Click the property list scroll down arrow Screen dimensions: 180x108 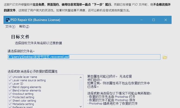point(81,106)
